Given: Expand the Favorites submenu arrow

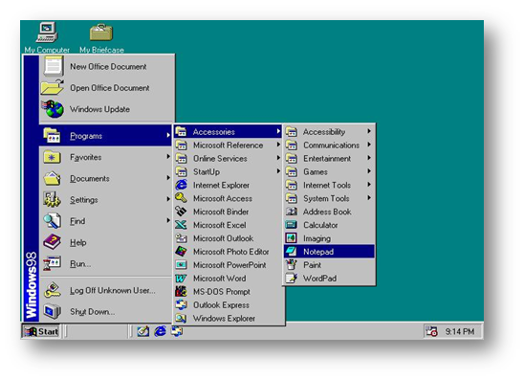Looking at the screenshot, I should 168,157.
